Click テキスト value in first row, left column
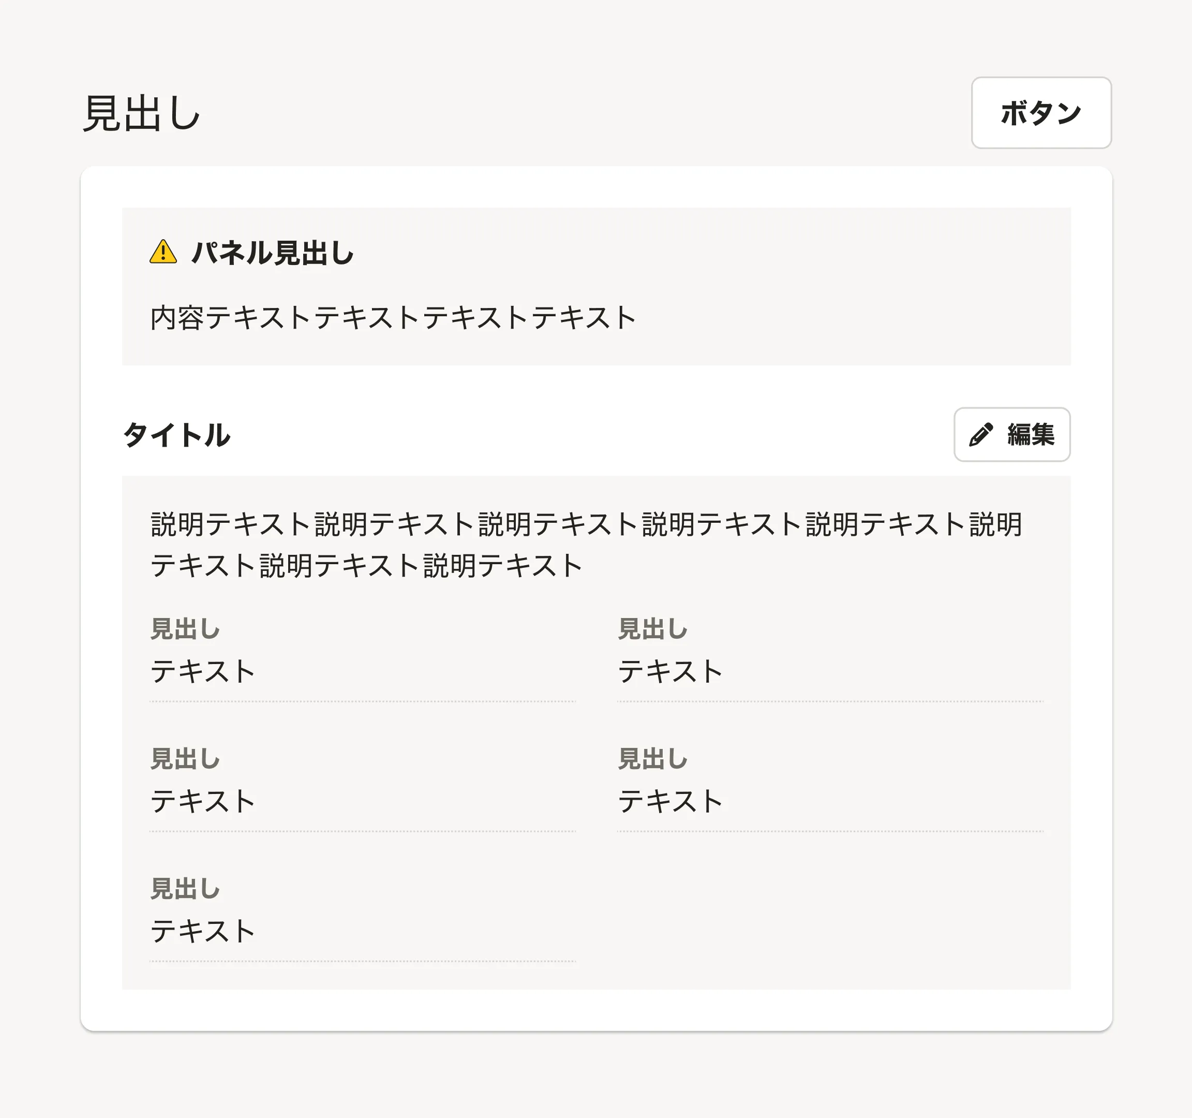1192x1118 pixels. pyautogui.click(x=203, y=671)
